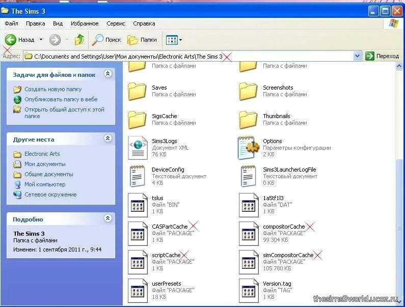Select the Saves folder icon
This screenshot has width=405, height=307.
pos(137,91)
